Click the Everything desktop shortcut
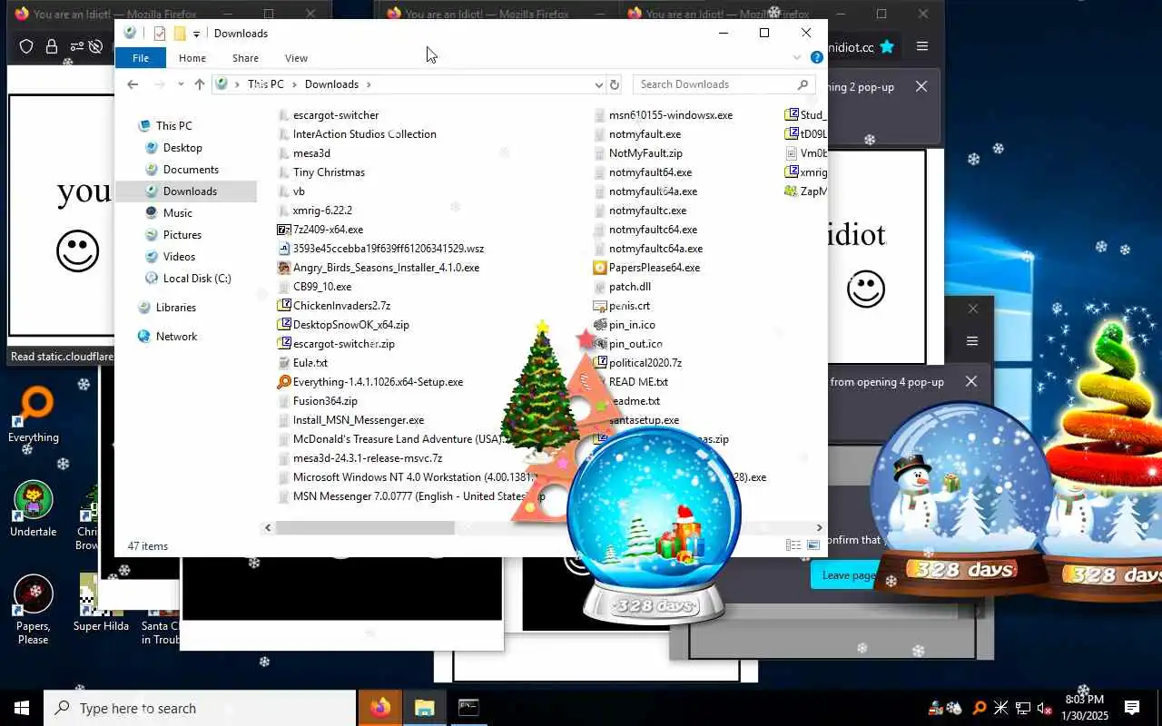 34,416
